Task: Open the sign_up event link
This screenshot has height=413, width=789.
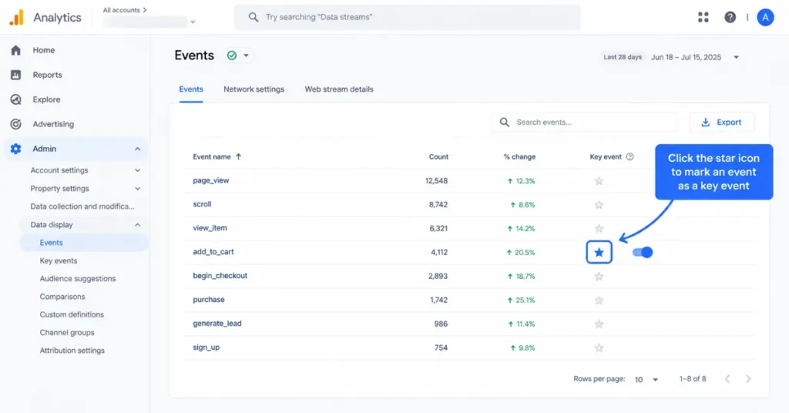Action: 206,347
